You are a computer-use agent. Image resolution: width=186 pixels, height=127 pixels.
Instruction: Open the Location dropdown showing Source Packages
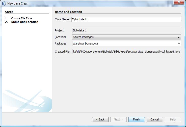(x=127, y=37)
